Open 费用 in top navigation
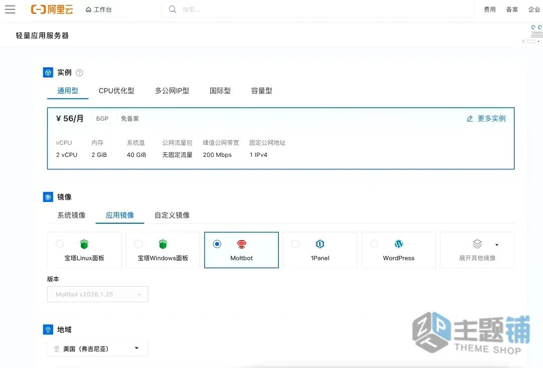The image size is (543, 368). pos(490,10)
